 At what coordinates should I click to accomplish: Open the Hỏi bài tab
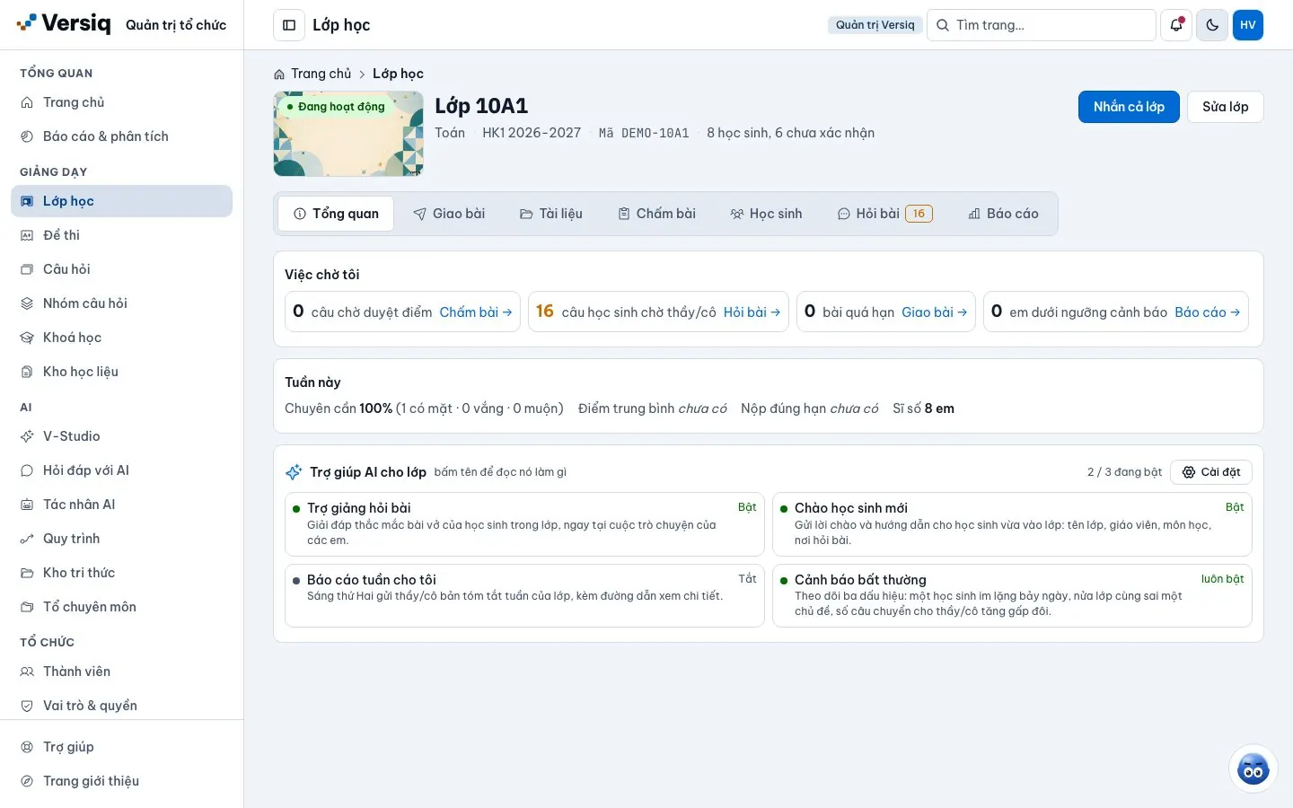pos(885,214)
